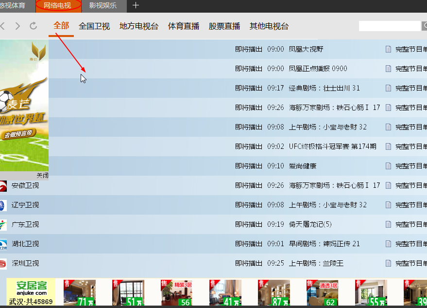
Task: Click schedule document icon in 爱尚健康 row
Action: click(x=388, y=166)
